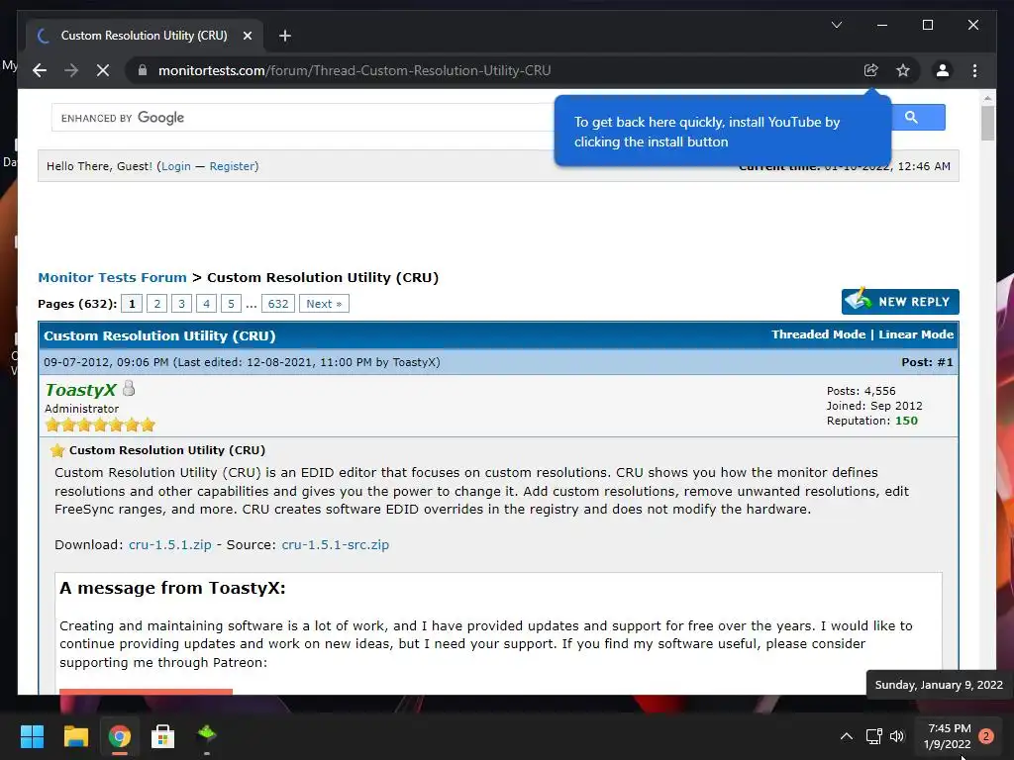
Task: Click the 'A message from ToastyX:' heading
Action: click(x=172, y=588)
